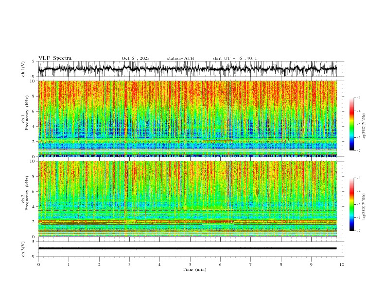Screen dimensions: 385x297
Task: Click the "2" frequency tick of ch.1 spectrogram
Action: click(x=34, y=142)
